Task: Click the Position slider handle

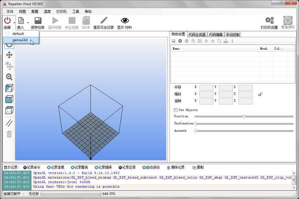Action: click(243, 116)
